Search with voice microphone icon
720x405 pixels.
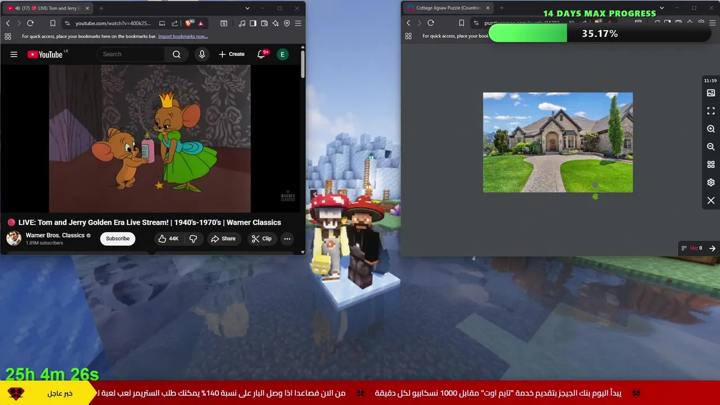coord(202,54)
